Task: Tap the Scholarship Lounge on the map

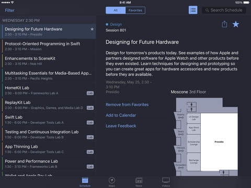Action: [x=193, y=143]
